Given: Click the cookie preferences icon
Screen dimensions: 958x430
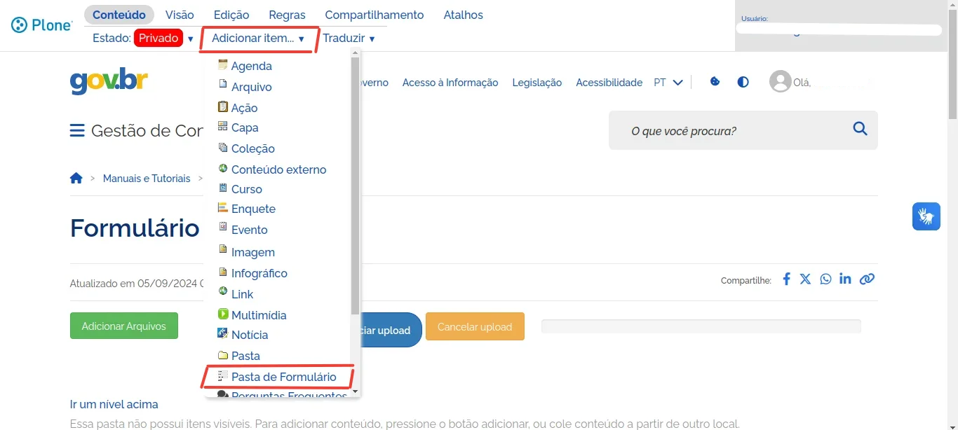Looking at the screenshot, I should 715,81.
